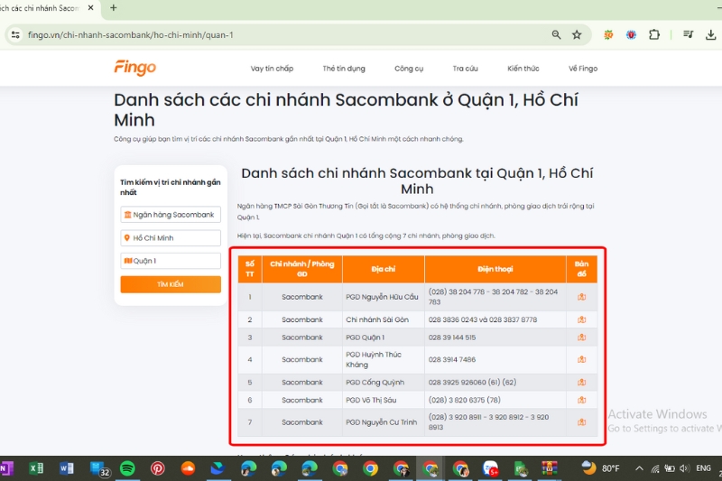Click phone number 028 39 144 515
This screenshot has width=722, height=481.
pyautogui.click(x=452, y=338)
